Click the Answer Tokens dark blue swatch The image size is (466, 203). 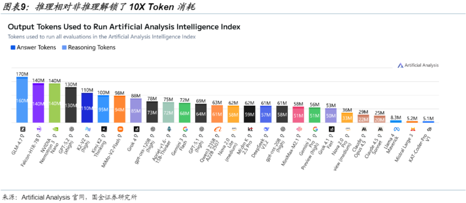coord(13,47)
